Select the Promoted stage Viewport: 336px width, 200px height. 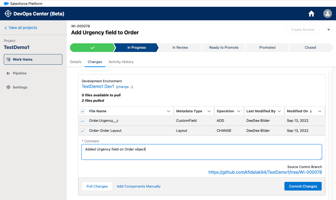coord(267,48)
